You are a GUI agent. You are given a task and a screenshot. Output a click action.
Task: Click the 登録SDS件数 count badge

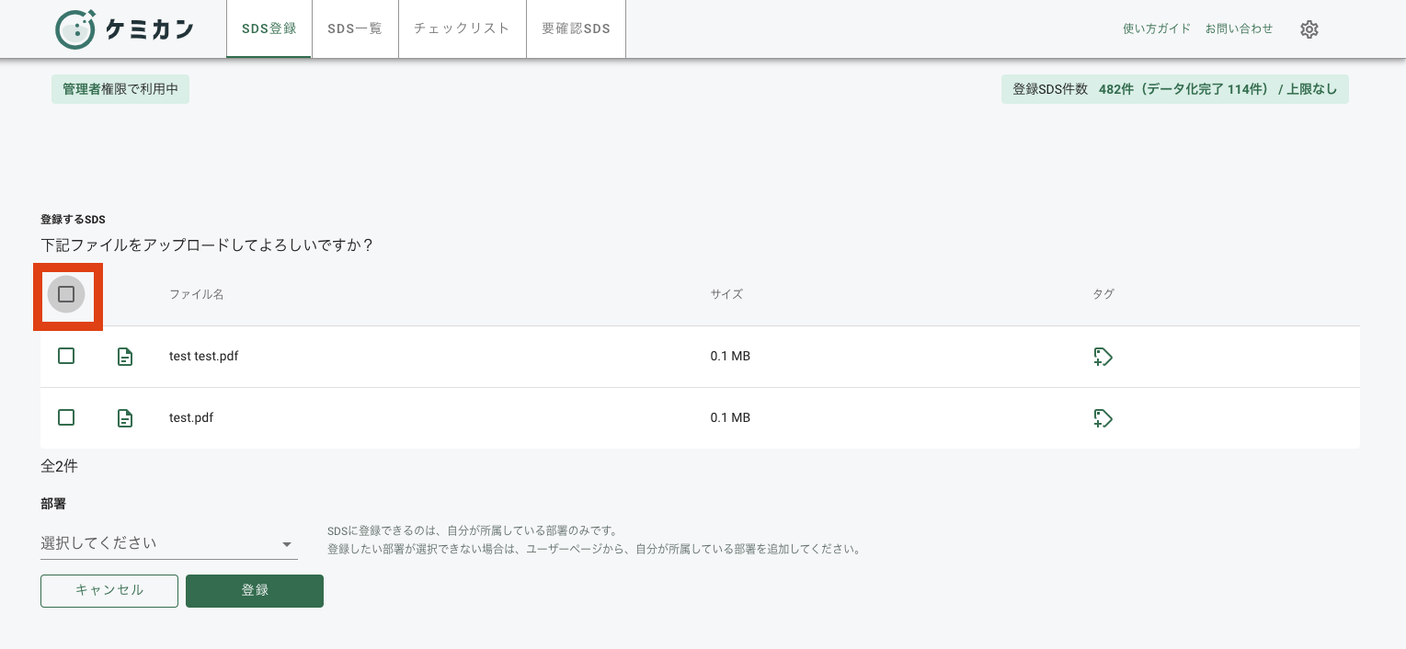[1175, 89]
